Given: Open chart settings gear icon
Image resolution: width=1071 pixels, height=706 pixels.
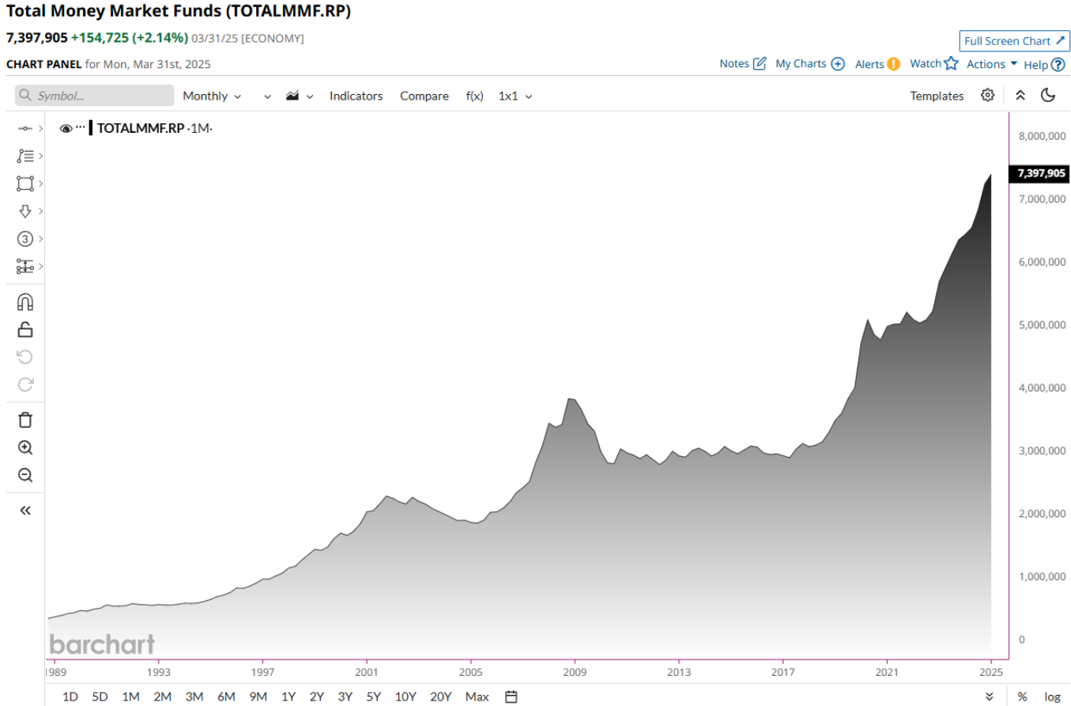Looking at the screenshot, I should point(987,96).
